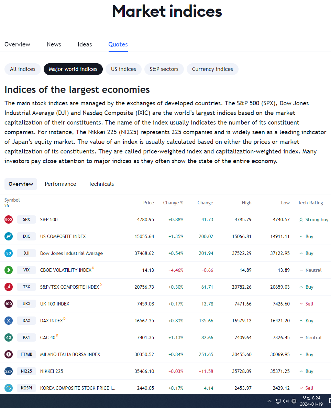Click the 35728.09 high in NIKKEI 225 row
Screen dimensions: 331x408
tap(242, 371)
